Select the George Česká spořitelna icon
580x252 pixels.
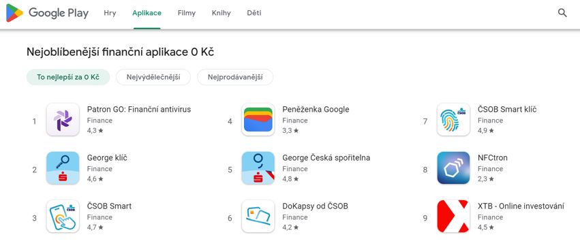[x=258, y=168]
